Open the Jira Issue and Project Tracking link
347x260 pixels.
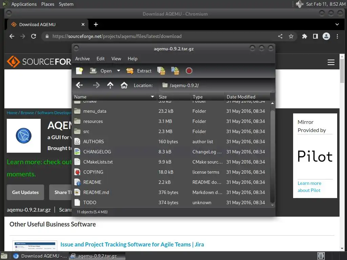132,244
